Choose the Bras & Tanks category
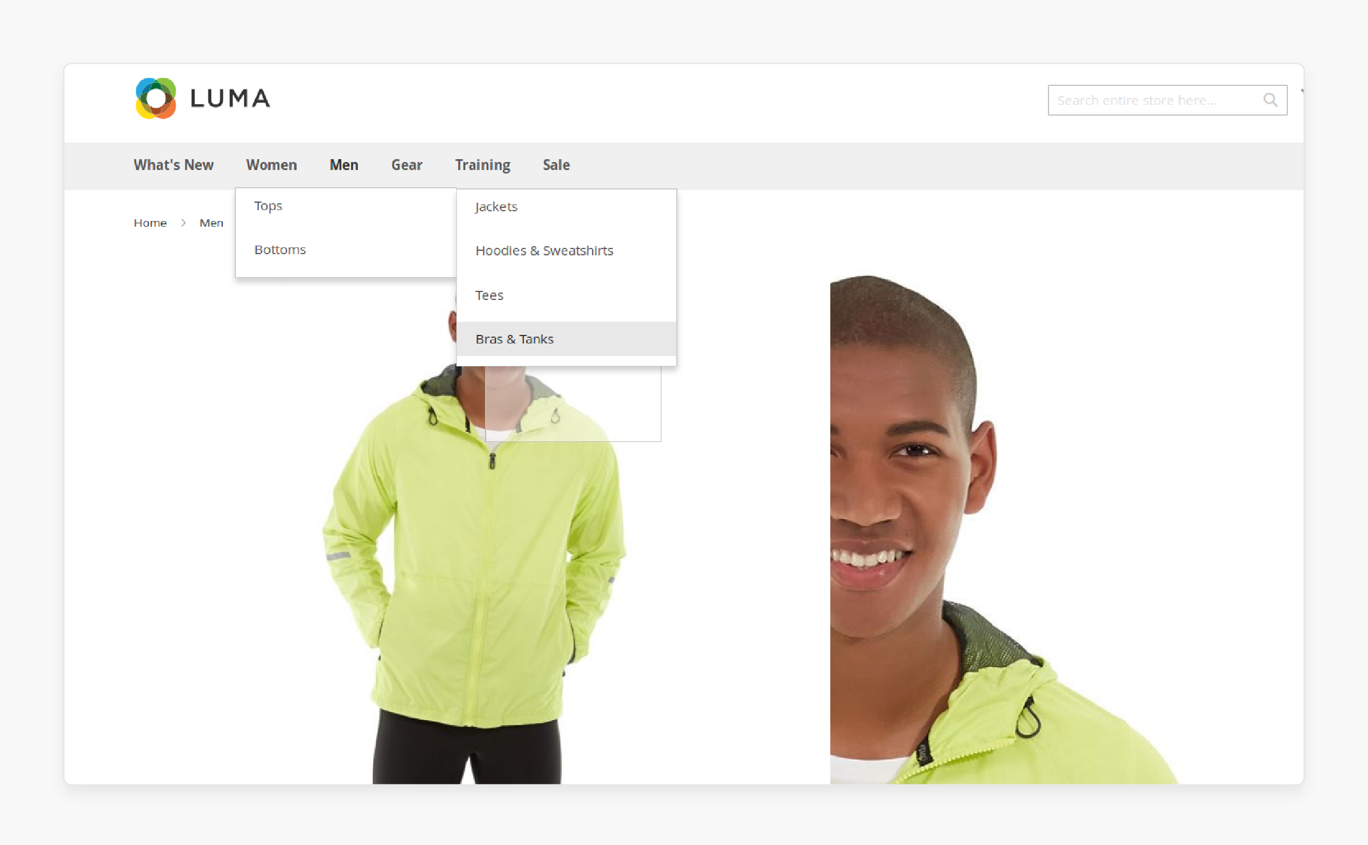Image resolution: width=1368 pixels, height=845 pixels. 566,339
